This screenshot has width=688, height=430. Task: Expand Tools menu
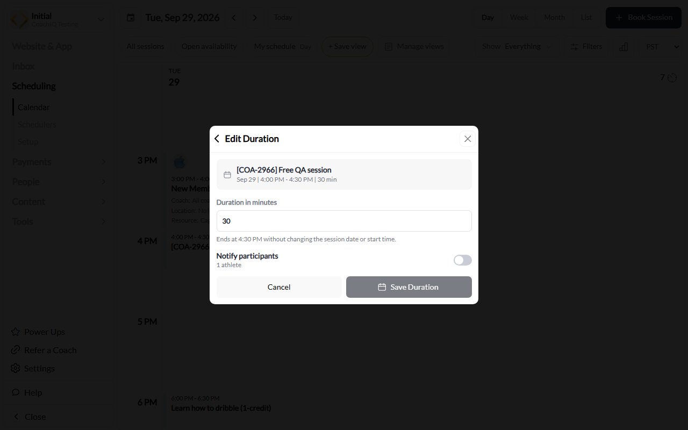pos(59,221)
